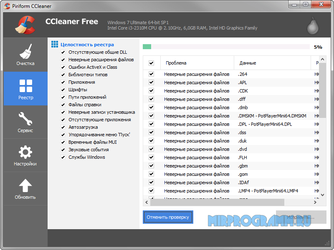334x250 pixels.
Task: Sort by the Проблема column header
Action: [197, 63]
